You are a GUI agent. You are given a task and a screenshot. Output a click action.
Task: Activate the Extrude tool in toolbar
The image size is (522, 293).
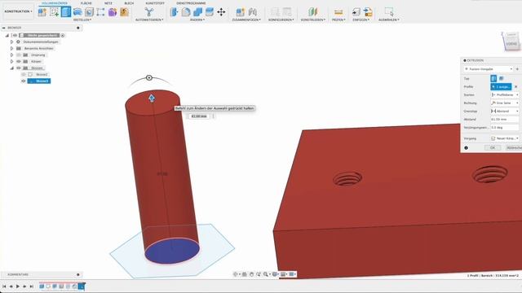tap(66, 12)
